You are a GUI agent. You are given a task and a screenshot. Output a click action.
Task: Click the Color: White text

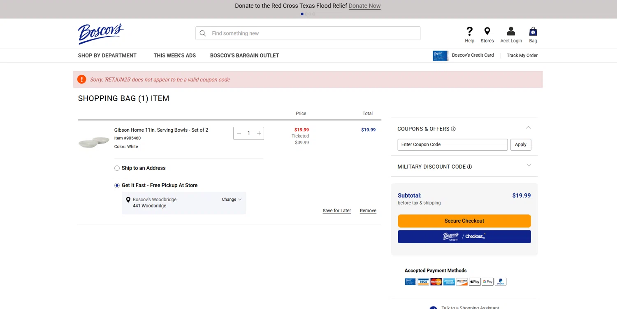click(x=126, y=147)
